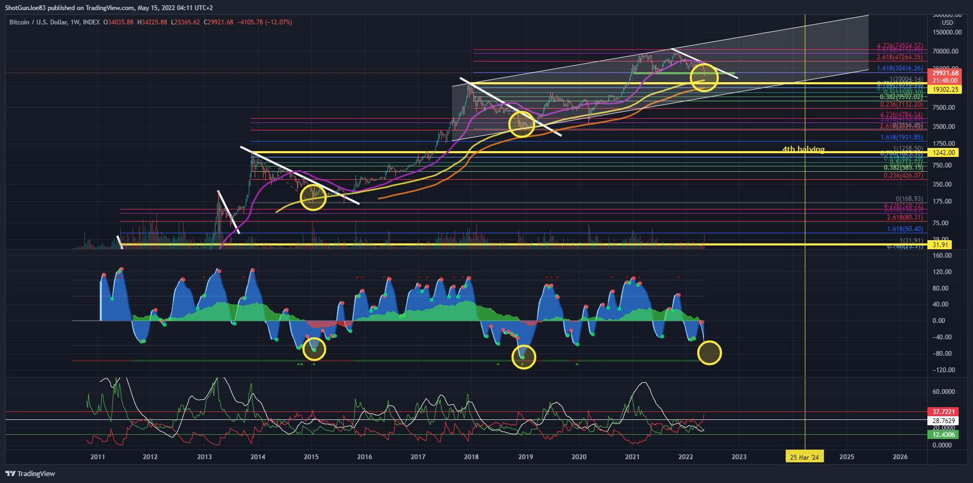Viewport: 973px width, 483px height.
Task: Click the Fibonacci label 2.618(80.31)
Action: pos(905,217)
